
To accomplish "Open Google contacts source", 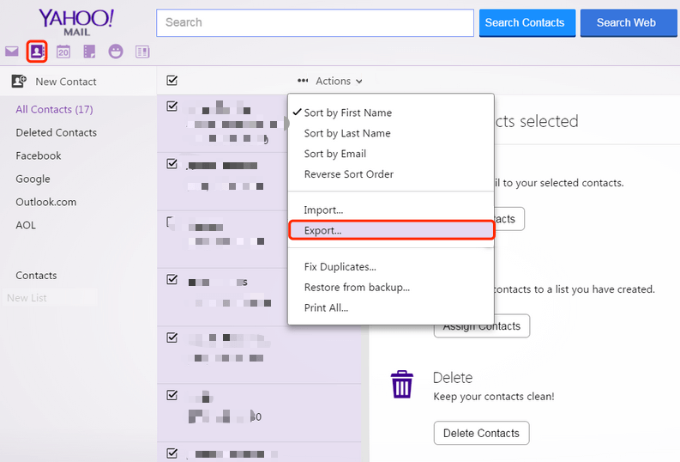I will point(33,179).
